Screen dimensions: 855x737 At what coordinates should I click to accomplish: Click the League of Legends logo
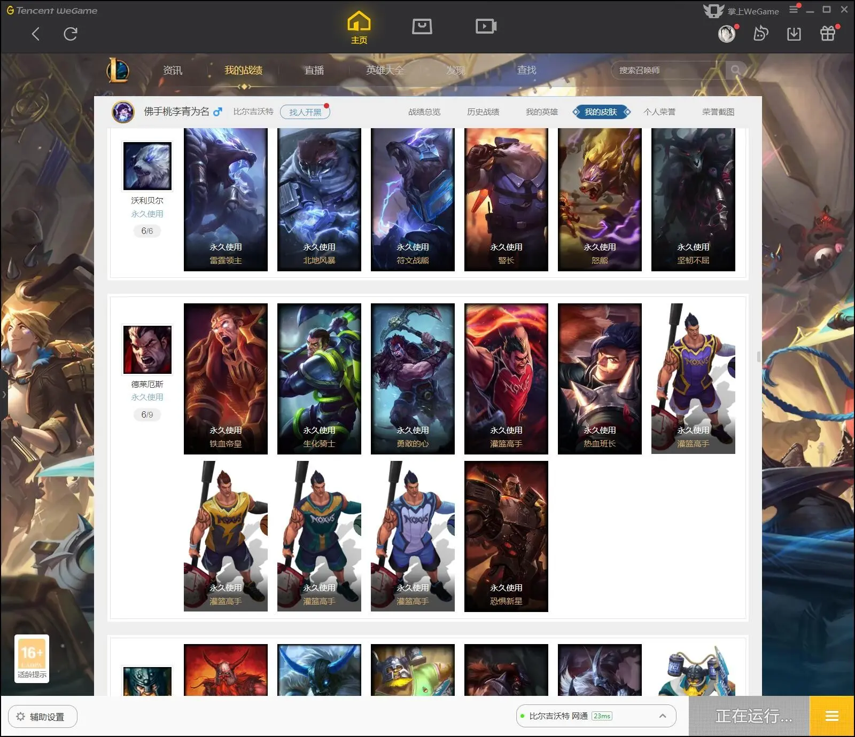118,70
